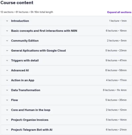Click the Triggers with detail heading

(x=25, y=61)
